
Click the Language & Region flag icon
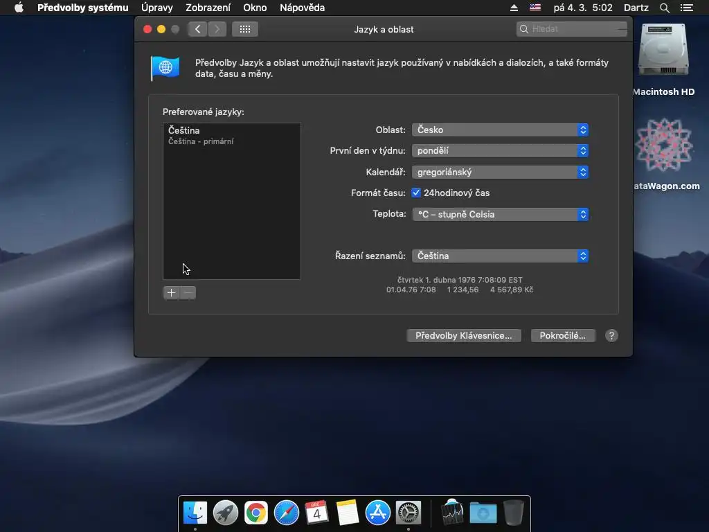point(165,69)
